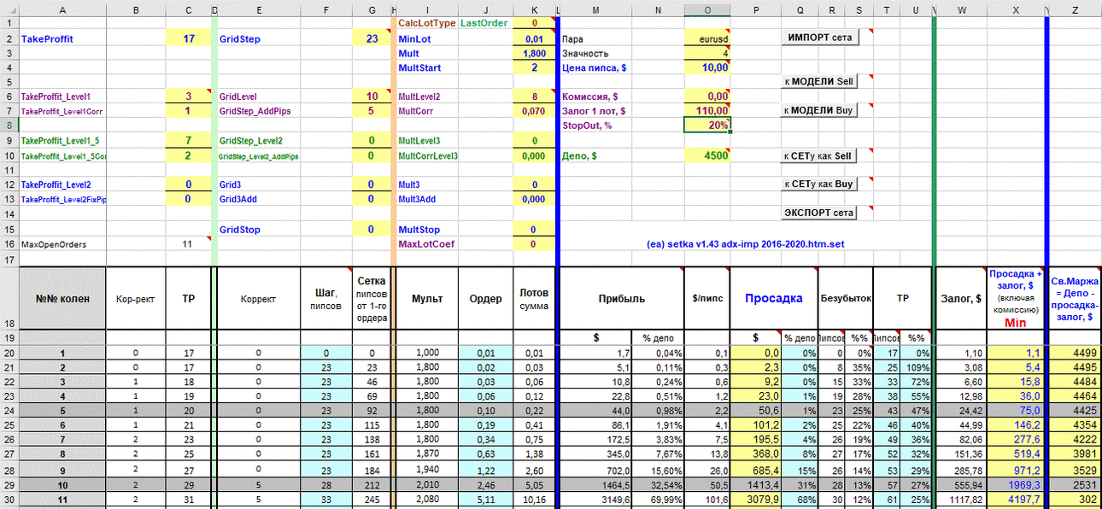Screen dimensions: 1102x509
Task: Select row 30 header
Action: (x=9, y=500)
